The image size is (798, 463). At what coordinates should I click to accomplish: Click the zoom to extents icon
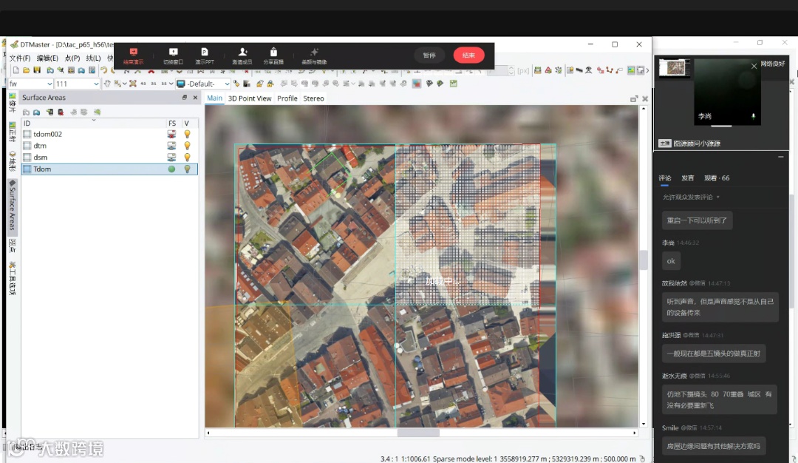click(x=133, y=84)
